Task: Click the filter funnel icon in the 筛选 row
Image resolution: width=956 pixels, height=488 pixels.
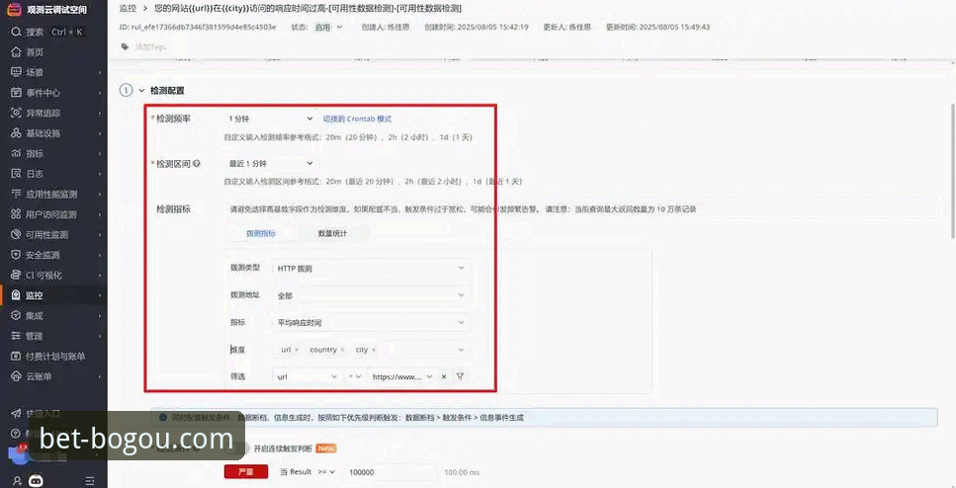Action: pos(461,376)
